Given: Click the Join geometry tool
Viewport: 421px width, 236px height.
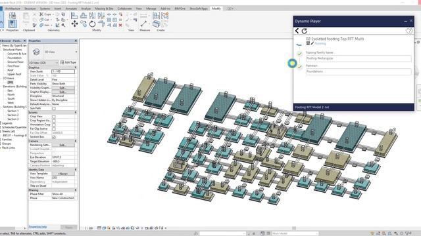Looking at the screenshot, I should 45,25.
